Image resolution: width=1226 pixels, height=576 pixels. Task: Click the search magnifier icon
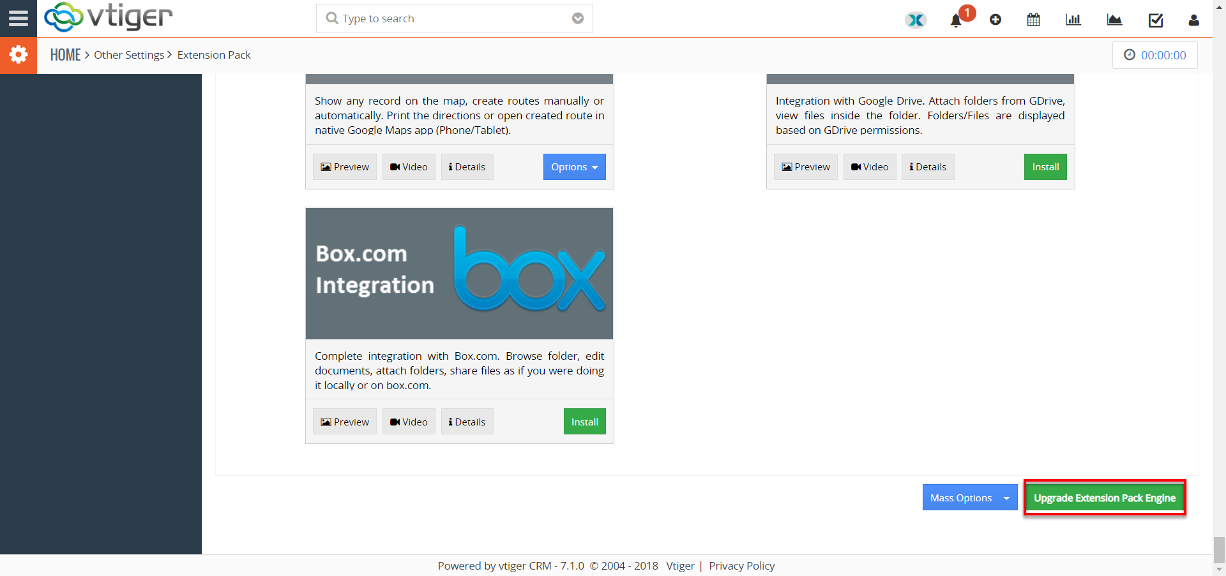click(332, 18)
